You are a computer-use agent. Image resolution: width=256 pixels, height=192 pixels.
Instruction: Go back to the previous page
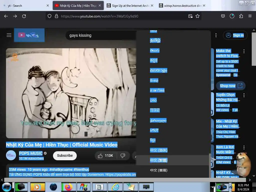(x=6, y=16)
